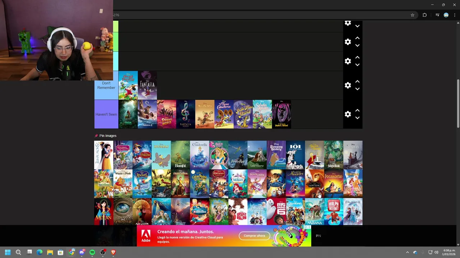
Task: Select the Sleeping Beauty poster
Action: point(276,155)
